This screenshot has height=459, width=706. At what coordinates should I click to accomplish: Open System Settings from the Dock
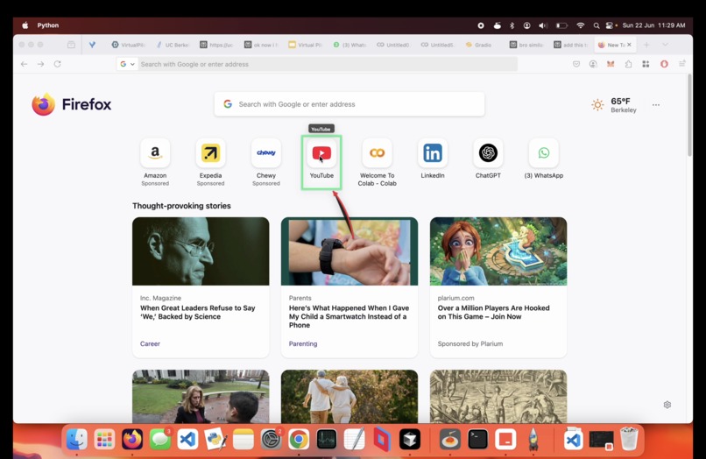pyautogui.click(x=271, y=439)
